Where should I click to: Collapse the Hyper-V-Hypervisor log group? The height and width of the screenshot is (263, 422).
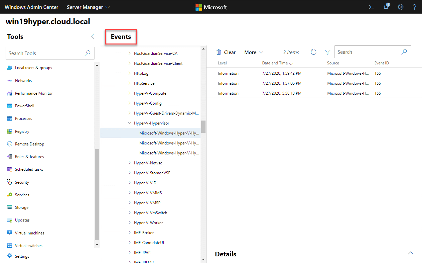click(x=130, y=123)
